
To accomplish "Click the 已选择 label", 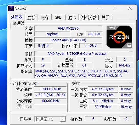I will click(25, 119).
